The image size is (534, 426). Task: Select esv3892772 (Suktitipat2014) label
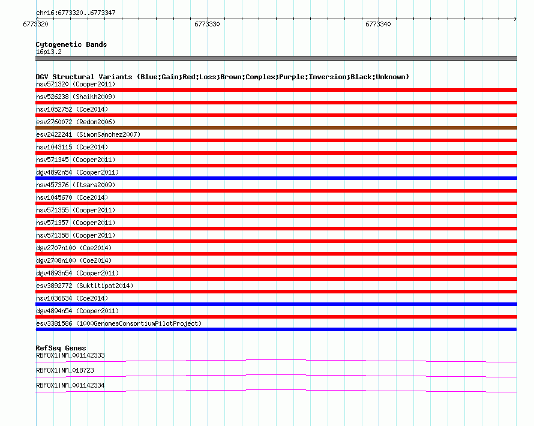click(85, 286)
